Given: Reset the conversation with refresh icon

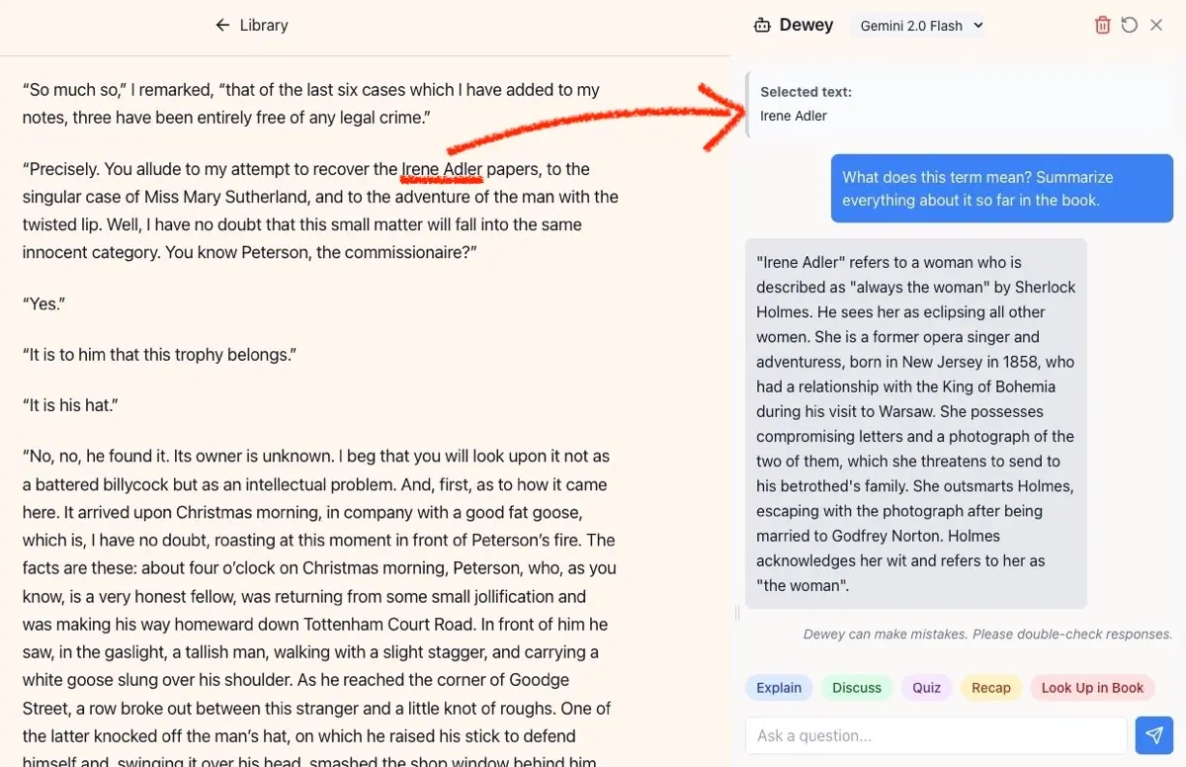Looking at the screenshot, I should 1130,26.
